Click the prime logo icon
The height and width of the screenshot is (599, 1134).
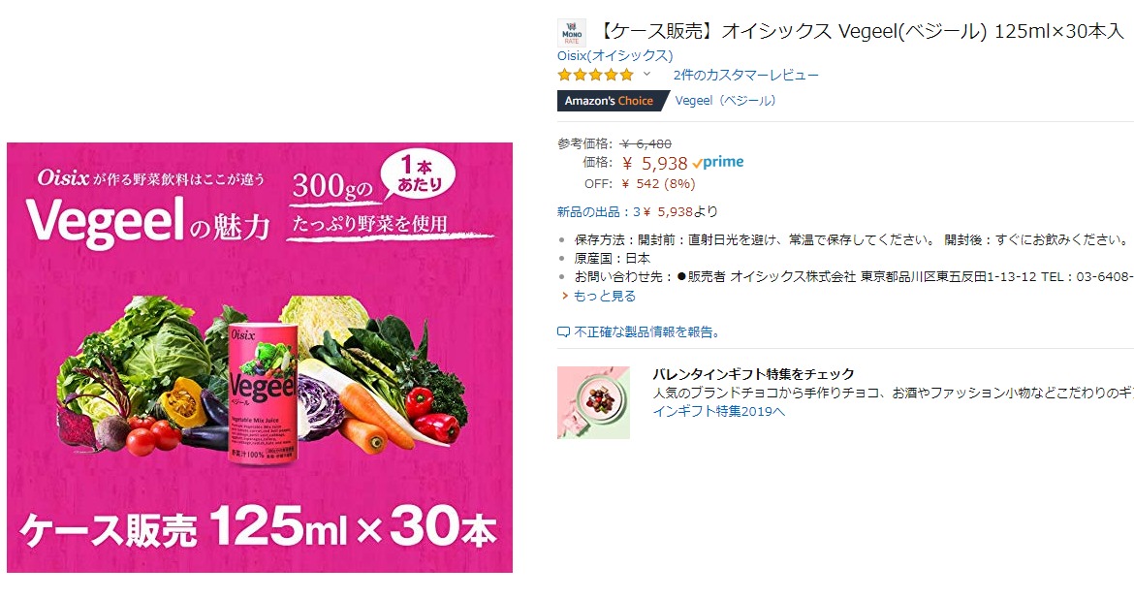(717, 163)
